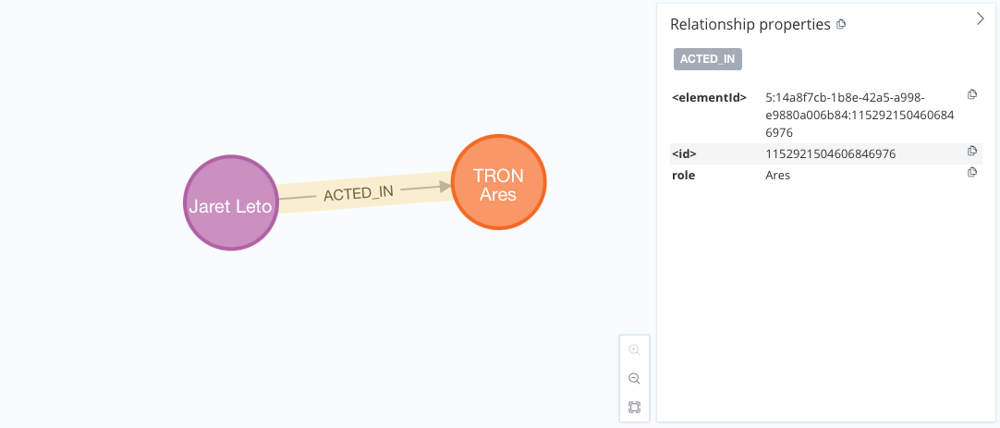Click the ACTED_IN relationship edge label
This screenshot has width=1000, height=428.
(x=359, y=193)
